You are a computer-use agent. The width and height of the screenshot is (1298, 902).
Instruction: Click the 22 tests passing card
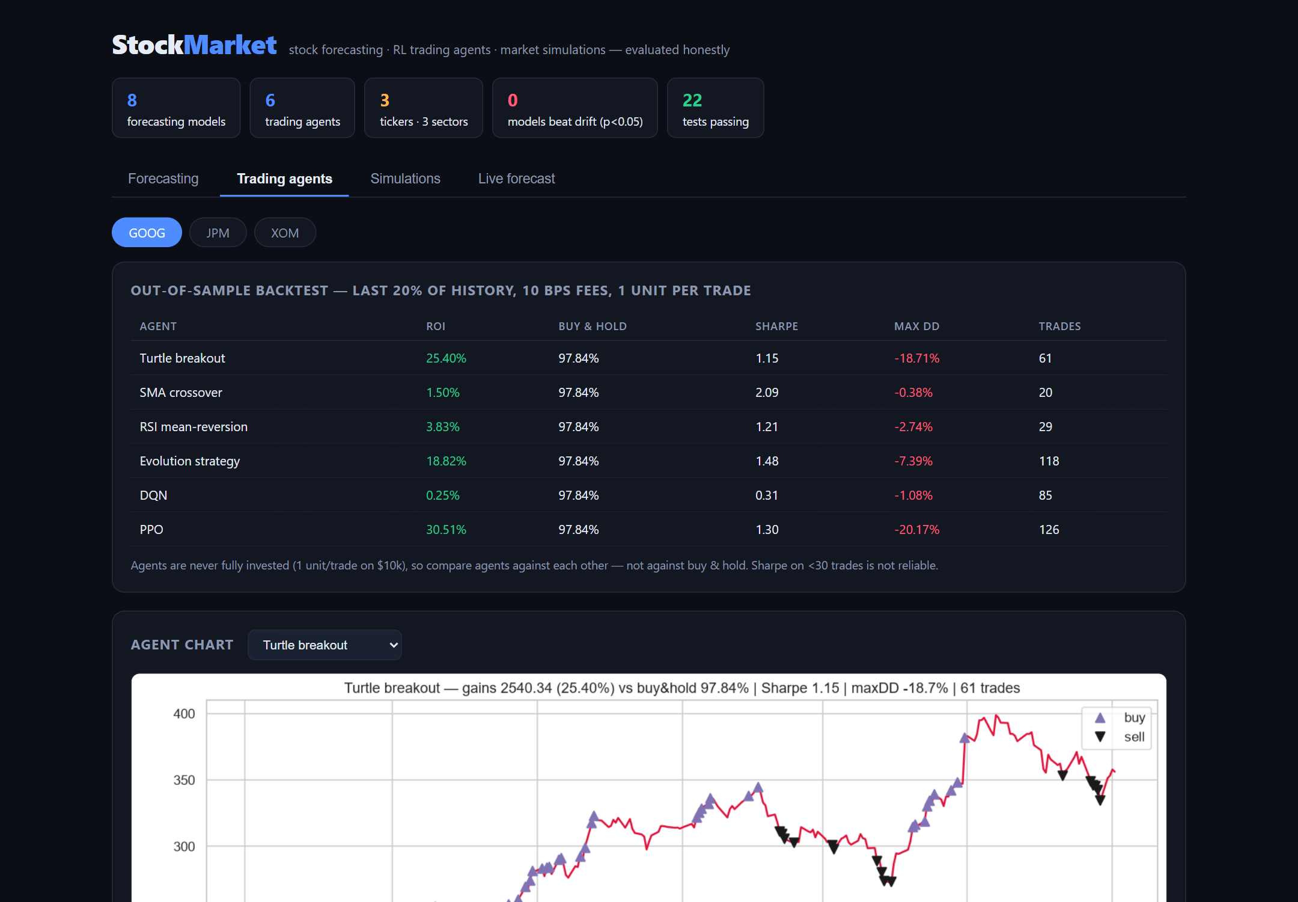(x=716, y=108)
